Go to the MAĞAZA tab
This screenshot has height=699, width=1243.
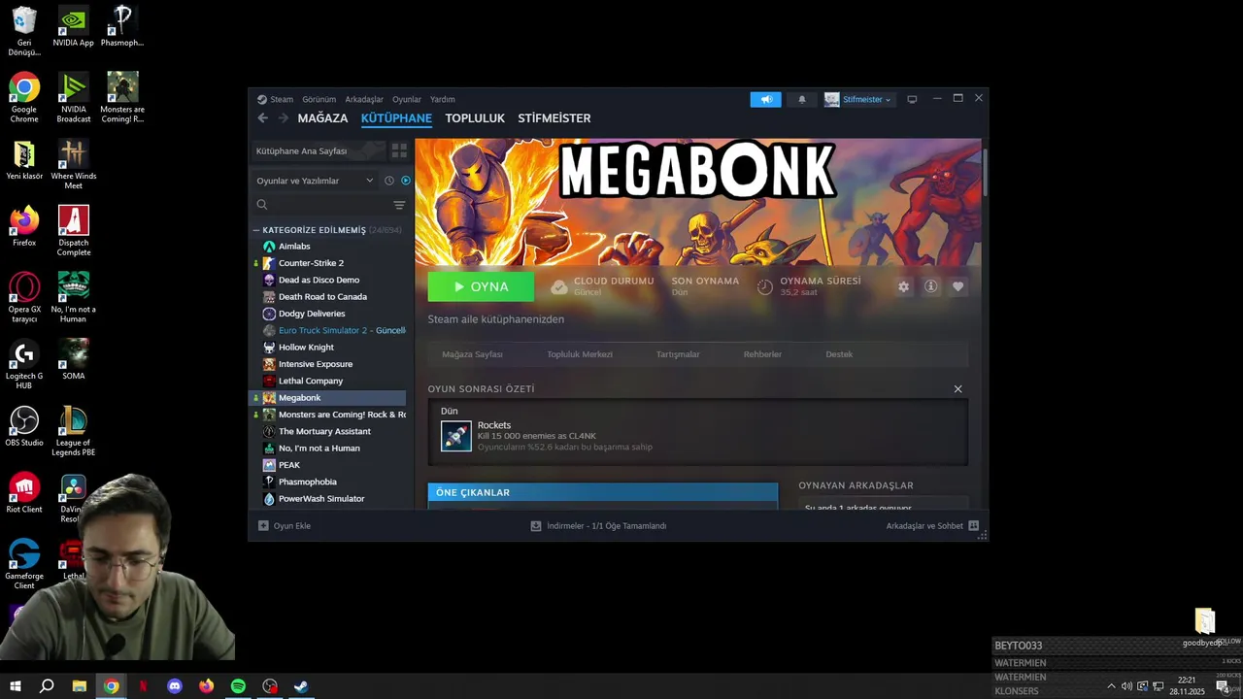tap(322, 118)
